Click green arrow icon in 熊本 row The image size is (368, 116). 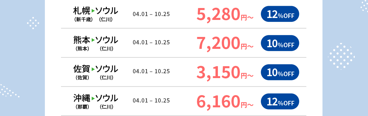click(x=93, y=40)
